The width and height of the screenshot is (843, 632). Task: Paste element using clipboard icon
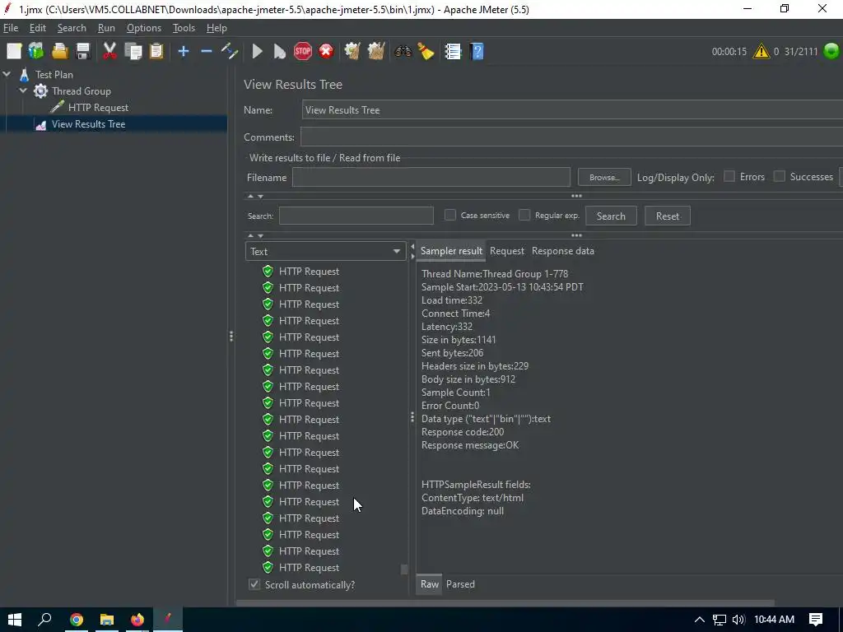coord(156,52)
